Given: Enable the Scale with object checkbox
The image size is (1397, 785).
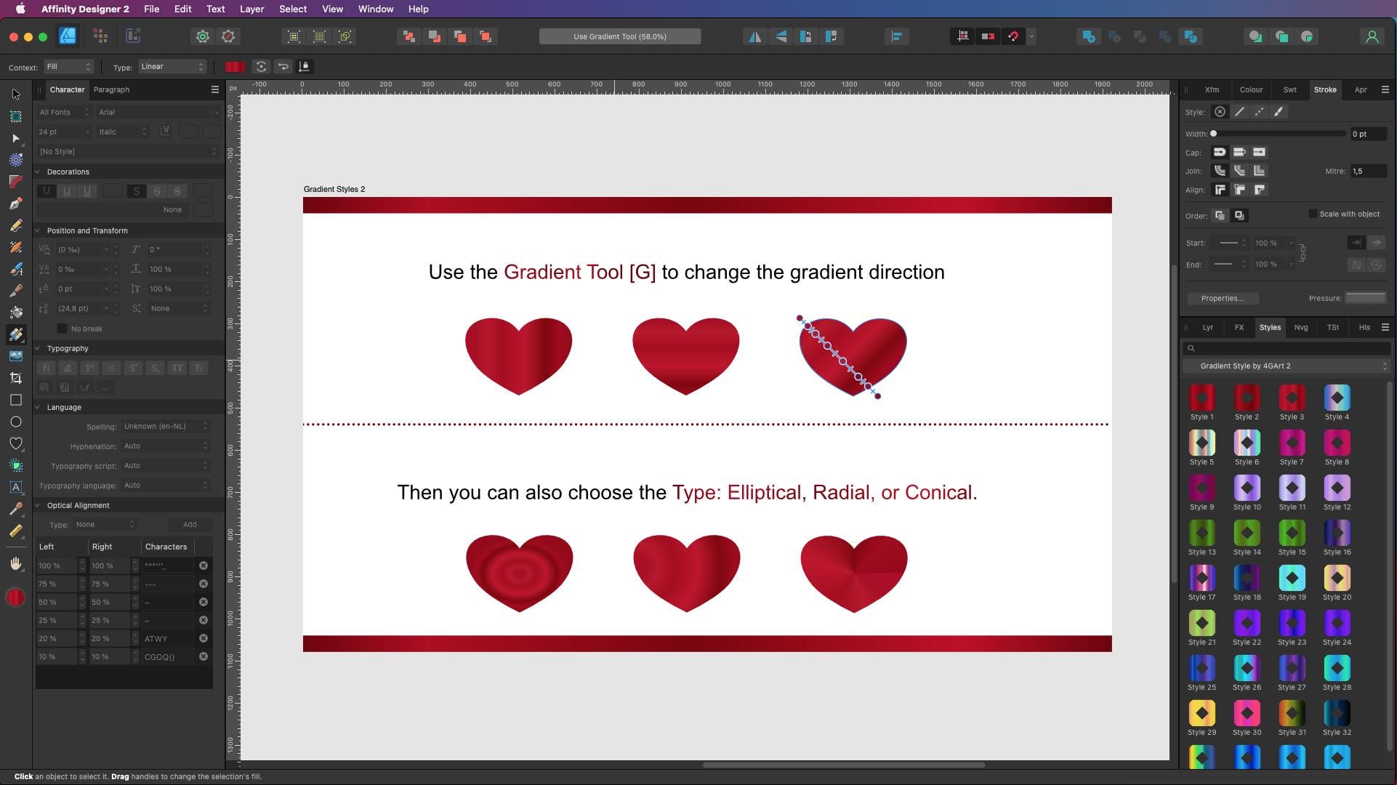Looking at the screenshot, I should pyautogui.click(x=1313, y=214).
